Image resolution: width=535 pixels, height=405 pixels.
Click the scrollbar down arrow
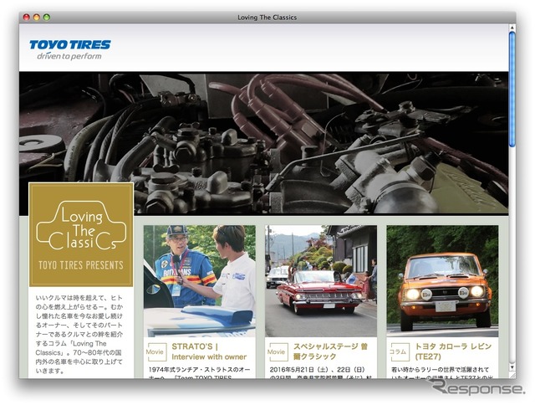tap(512, 367)
